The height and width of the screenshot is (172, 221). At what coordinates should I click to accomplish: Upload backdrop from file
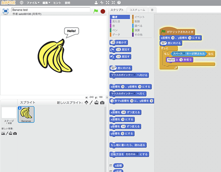10,133
